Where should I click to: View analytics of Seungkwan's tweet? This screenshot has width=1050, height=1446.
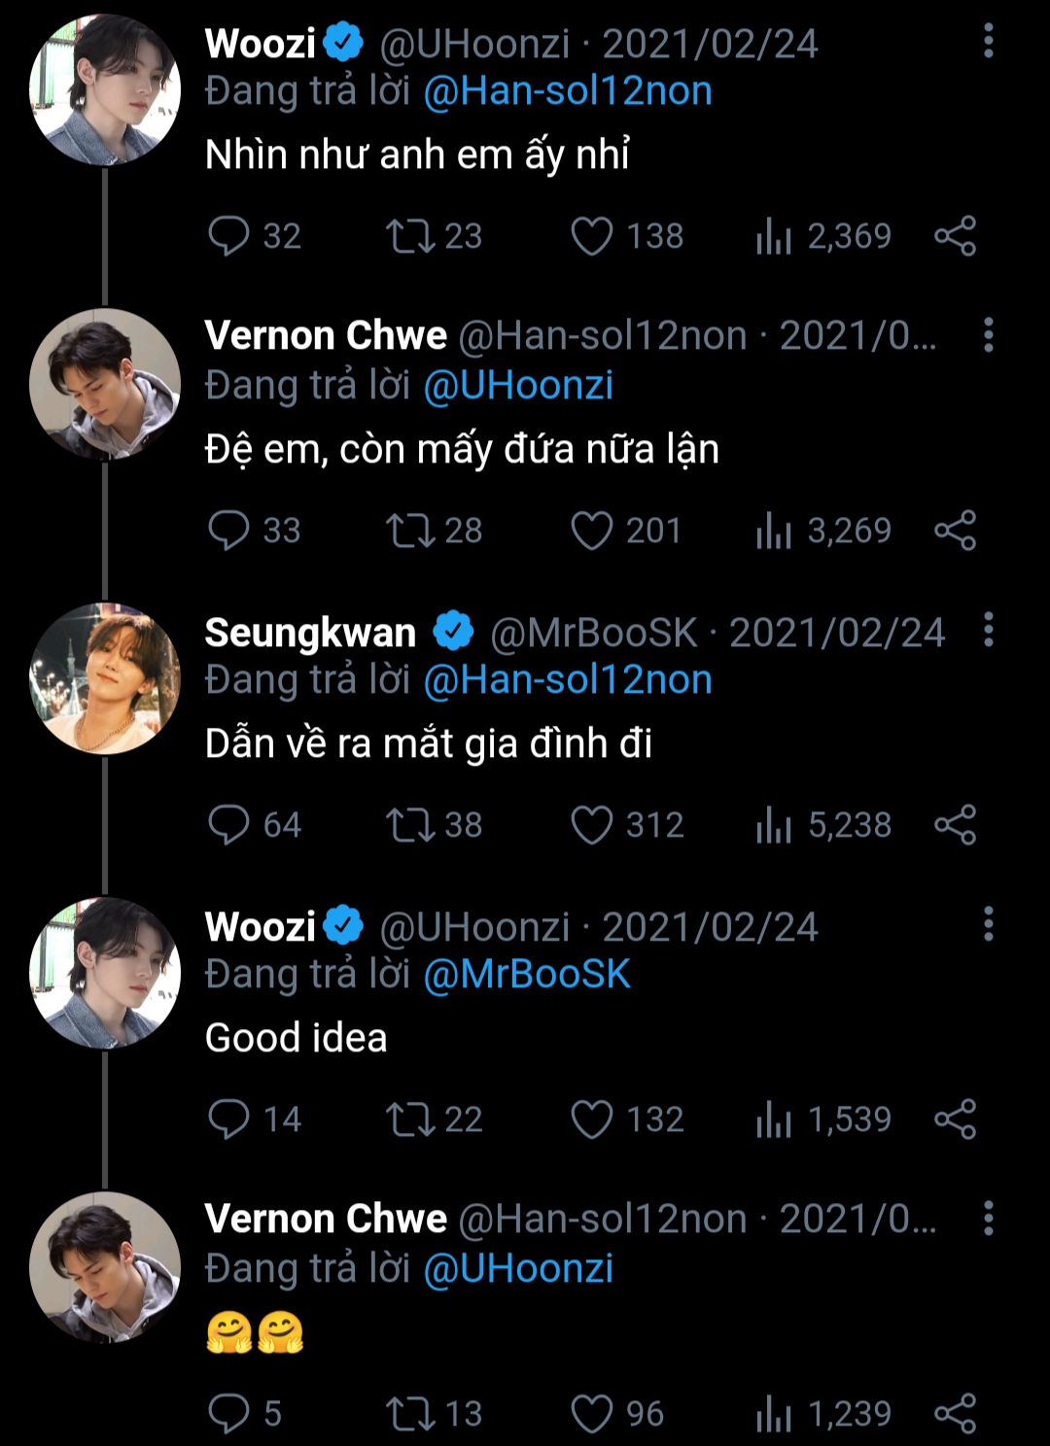pyautogui.click(x=774, y=825)
